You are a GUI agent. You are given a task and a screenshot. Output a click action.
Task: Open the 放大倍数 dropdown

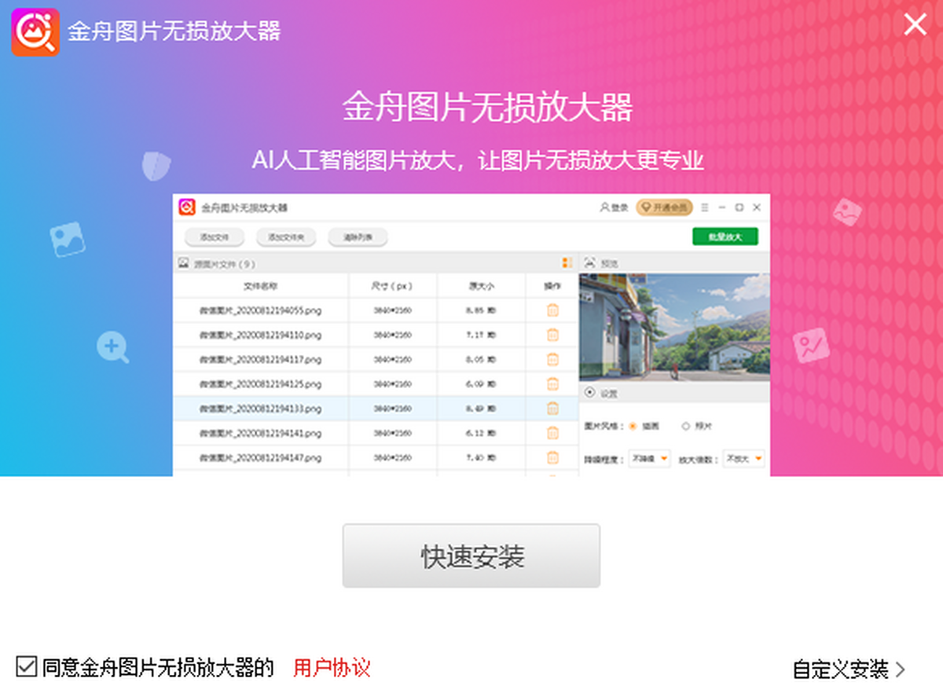pos(744,458)
